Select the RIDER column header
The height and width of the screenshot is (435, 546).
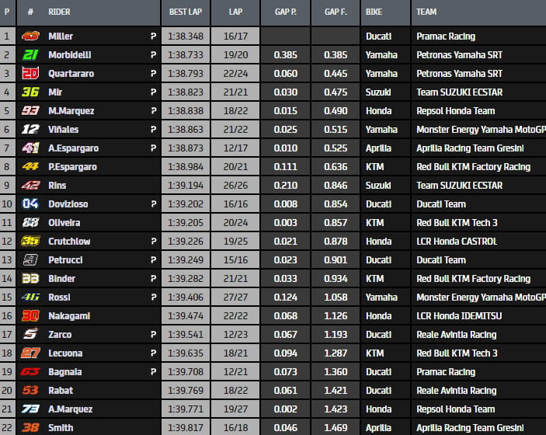tap(59, 12)
